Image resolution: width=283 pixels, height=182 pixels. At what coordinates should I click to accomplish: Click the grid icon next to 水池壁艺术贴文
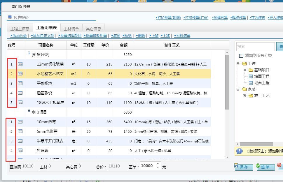20,74
